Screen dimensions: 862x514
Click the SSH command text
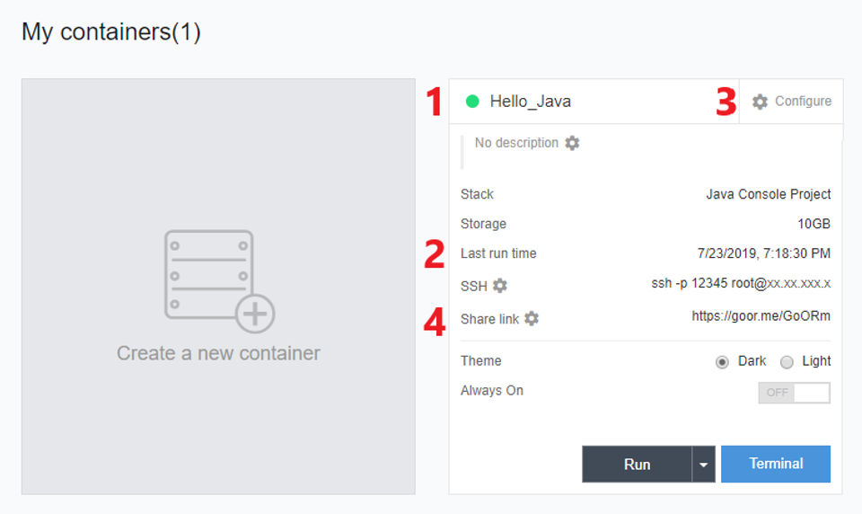(740, 284)
